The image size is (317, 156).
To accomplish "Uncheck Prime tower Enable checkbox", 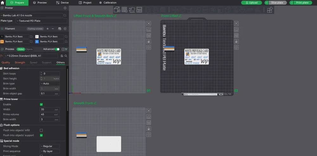I will (x=41, y=104).
